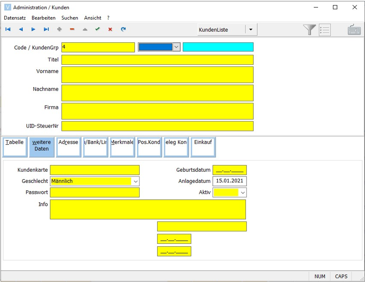Cancel edit with red X icon
The image size is (365, 282).
110,29
